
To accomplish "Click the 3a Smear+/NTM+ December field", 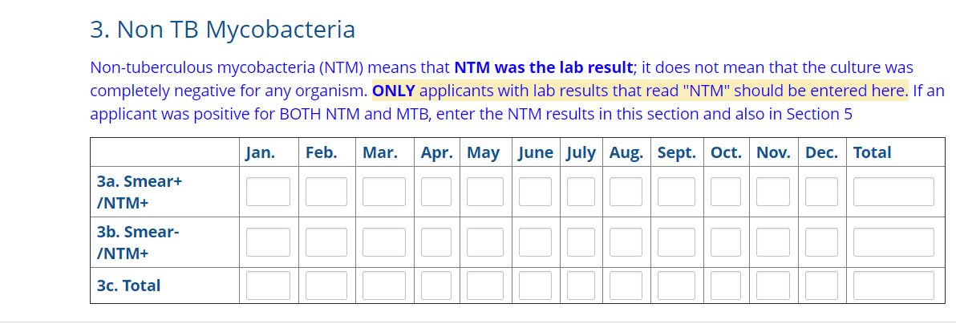I will [821, 192].
